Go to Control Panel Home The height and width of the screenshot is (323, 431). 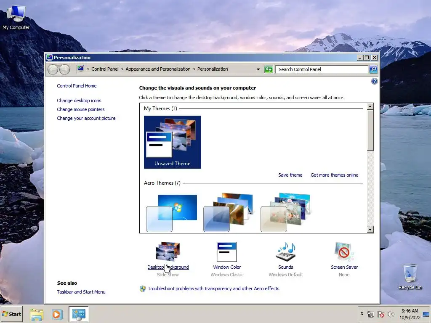pos(77,86)
